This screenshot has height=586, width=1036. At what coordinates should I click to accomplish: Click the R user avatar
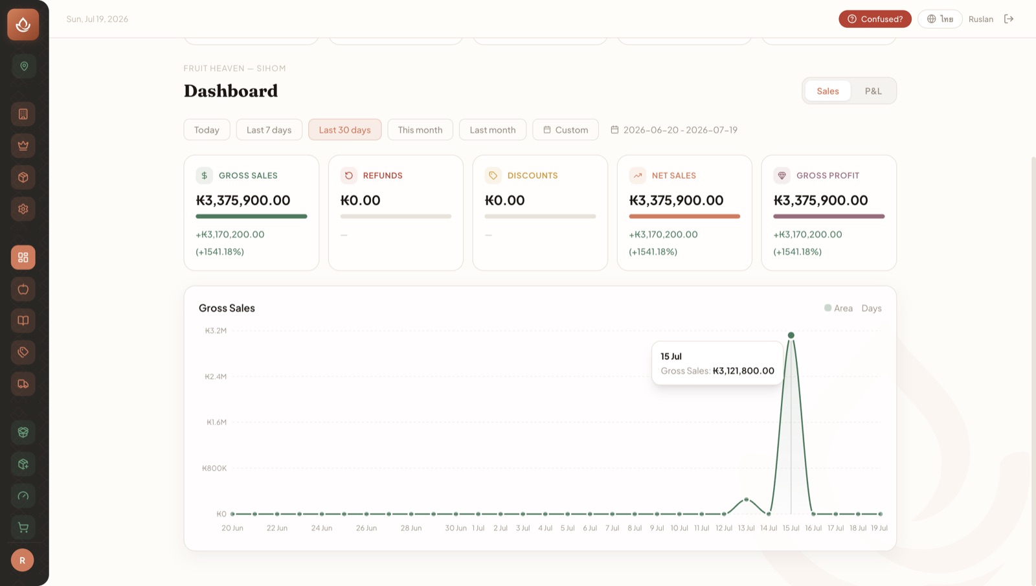[x=23, y=560]
